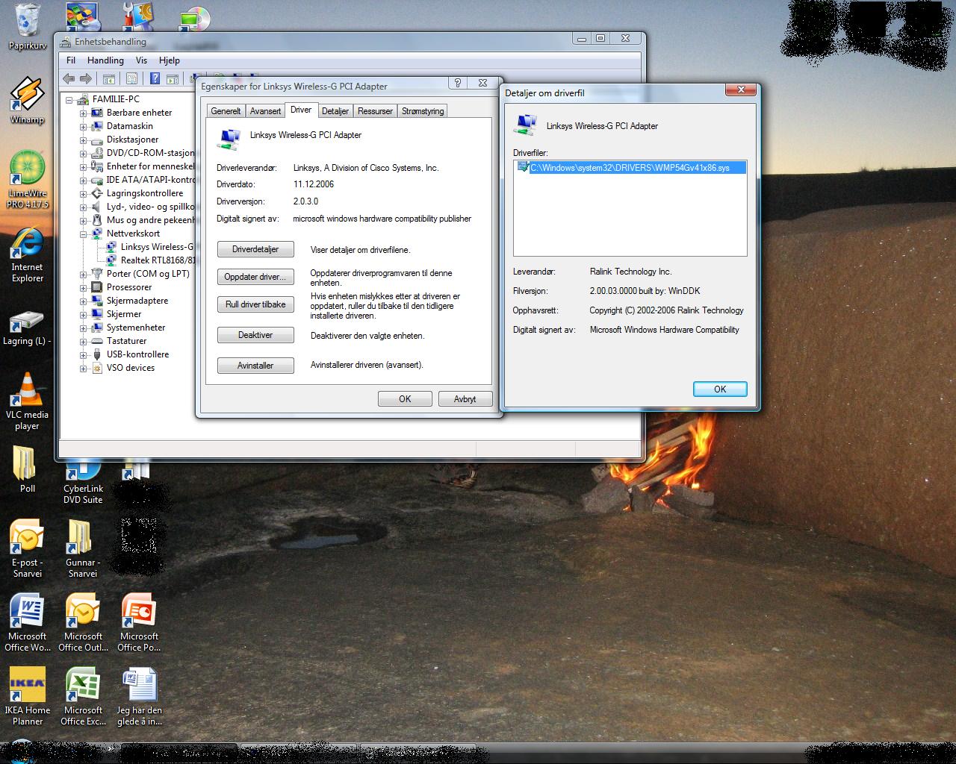Screen dimensions: 956x764
Task: Click the Driverdetaljer button
Action: [x=255, y=249]
